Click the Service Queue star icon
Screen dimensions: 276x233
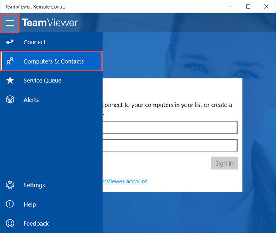click(x=10, y=80)
